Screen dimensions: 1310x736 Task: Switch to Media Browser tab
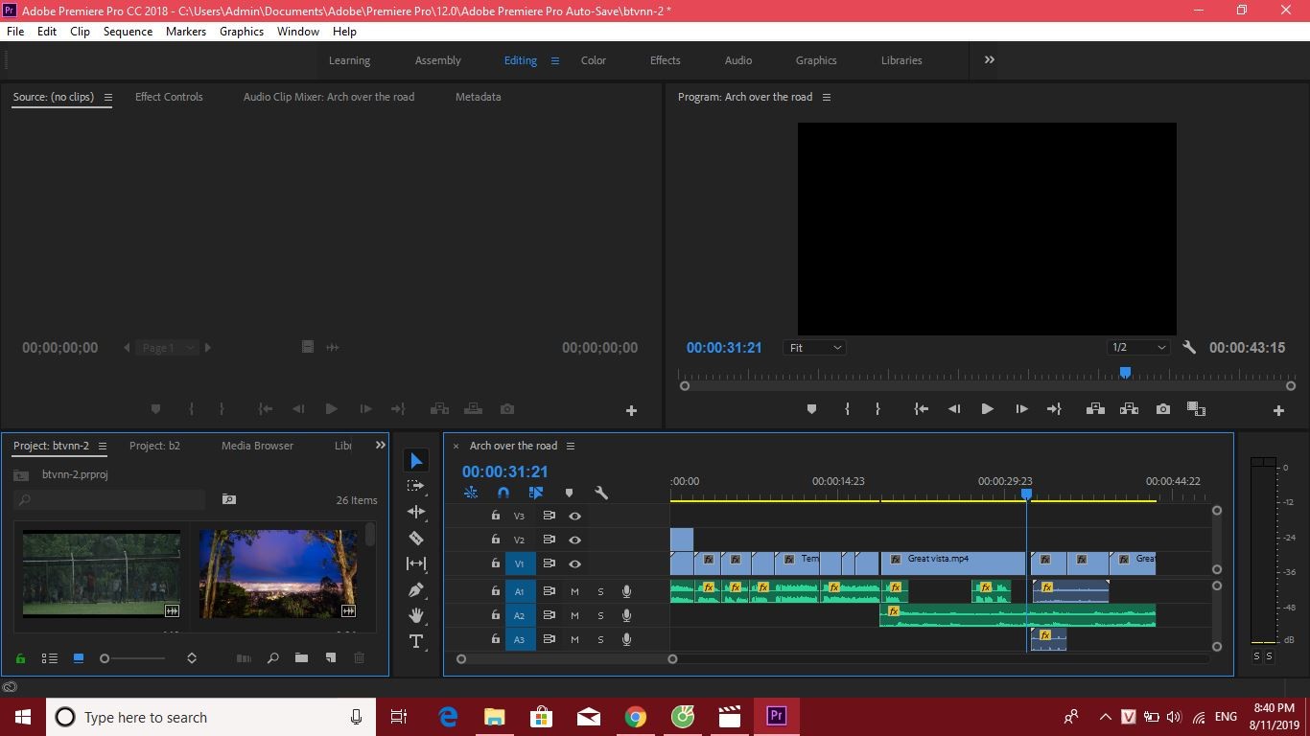point(257,446)
